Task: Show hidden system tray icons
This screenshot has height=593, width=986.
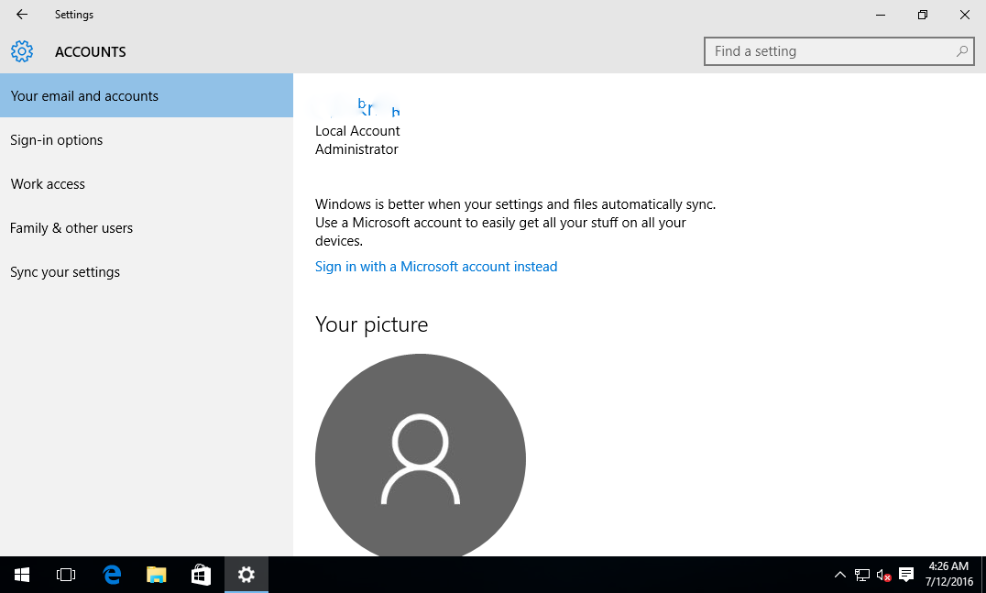Action: pyautogui.click(x=839, y=575)
